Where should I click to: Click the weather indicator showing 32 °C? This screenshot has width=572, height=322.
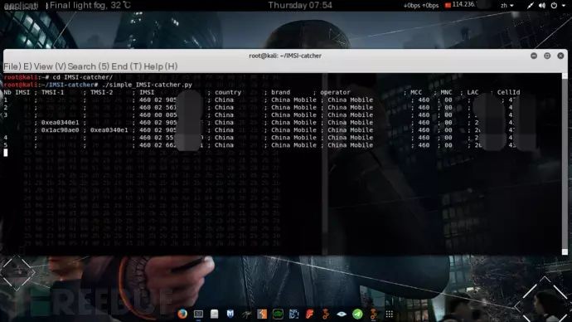90,5
